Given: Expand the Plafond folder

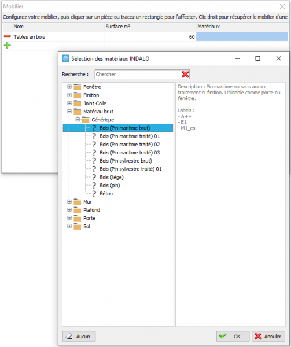Looking at the screenshot, I should 69,210.
